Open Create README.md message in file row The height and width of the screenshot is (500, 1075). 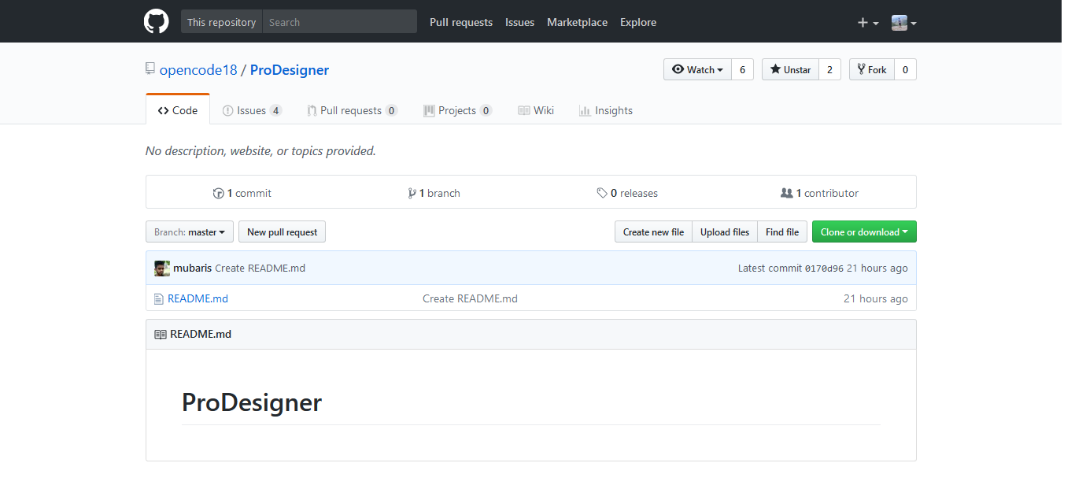(470, 298)
